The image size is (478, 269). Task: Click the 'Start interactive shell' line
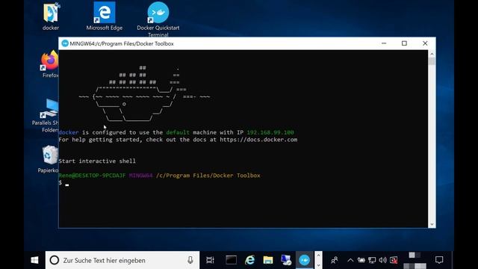[97, 161]
